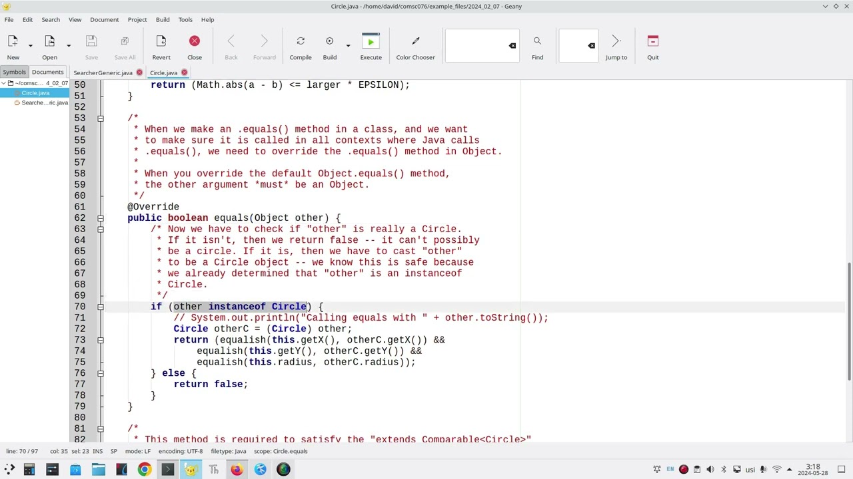Viewport: 853px width, 479px height.
Task: Collapse return fold at line 73
Action: 101,340
